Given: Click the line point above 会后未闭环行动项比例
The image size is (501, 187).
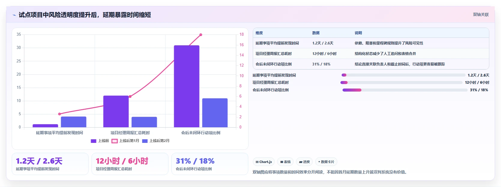Looking at the screenshot, I should click(x=201, y=35).
